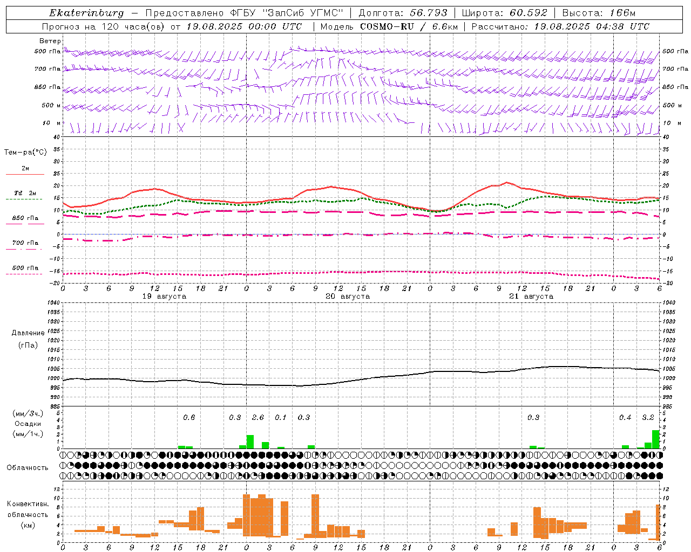Click the '(мм/3ч.)' precipitation unit label

click(28, 413)
